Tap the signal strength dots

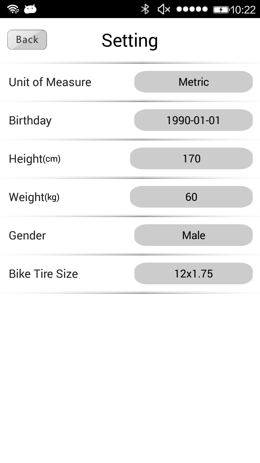(192, 9)
